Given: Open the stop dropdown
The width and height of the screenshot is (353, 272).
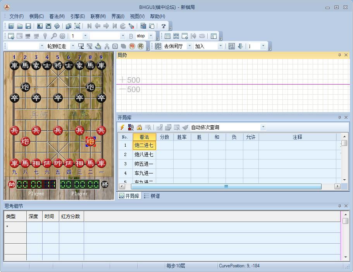Looking at the screenshot, I should click(151, 36).
